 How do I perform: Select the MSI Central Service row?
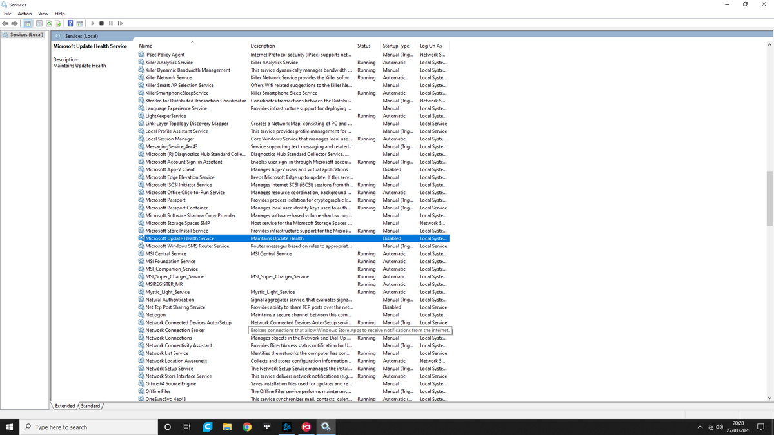[x=293, y=254]
